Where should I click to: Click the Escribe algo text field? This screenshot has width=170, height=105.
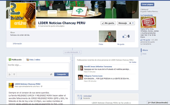point(38,67)
